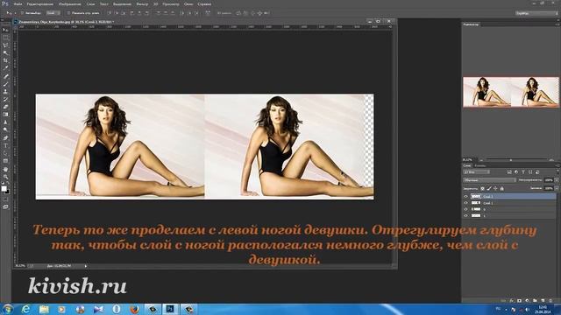561x315 pixels.
Task: Hide the highlighted top layer via eye
Action: pos(465,196)
